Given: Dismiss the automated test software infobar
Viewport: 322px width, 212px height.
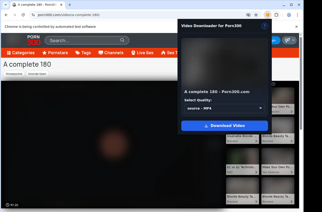Looking at the screenshot, I should (x=297, y=27).
